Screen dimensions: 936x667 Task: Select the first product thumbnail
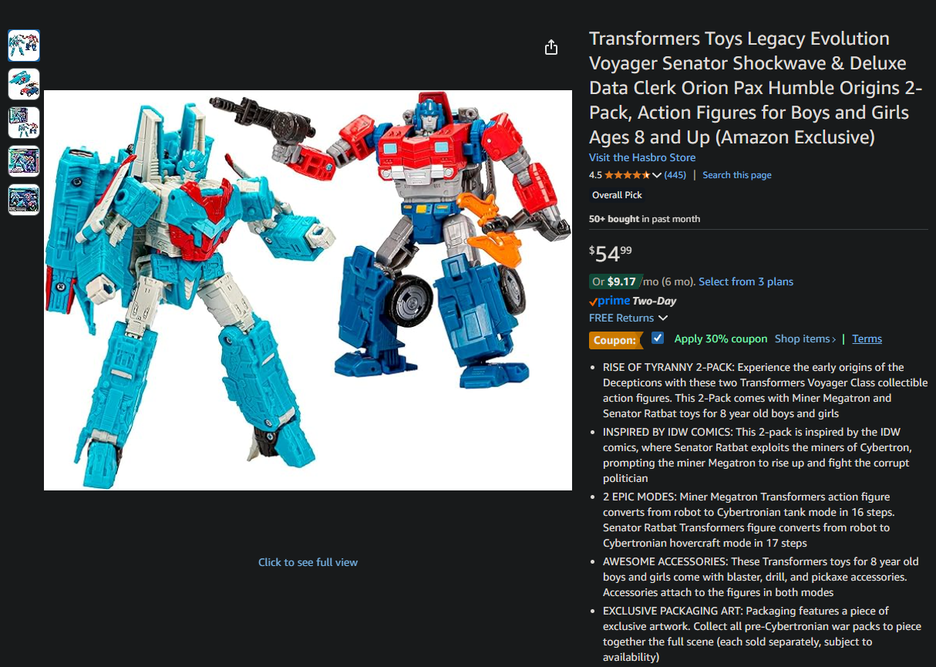pyautogui.click(x=24, y=45)
